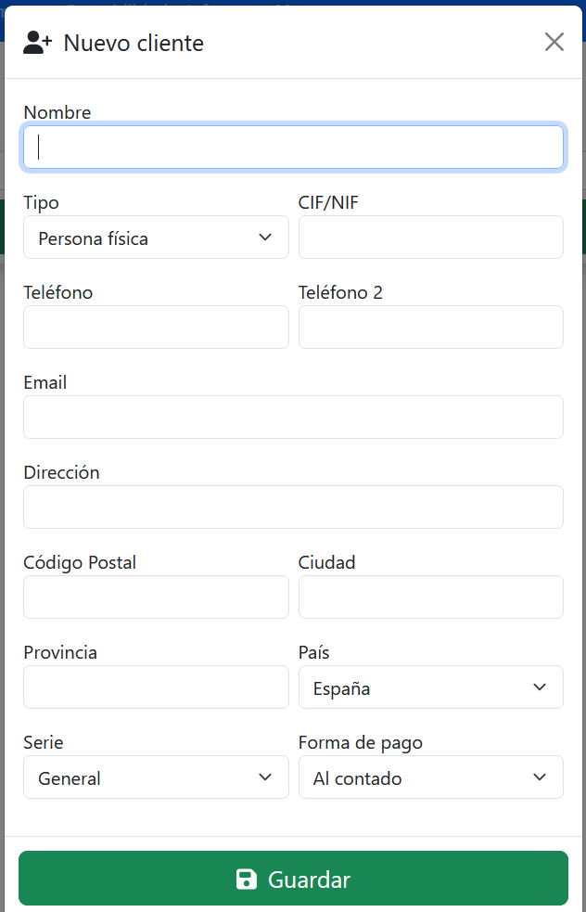Click into the Email field
The height and width of the screenshot is (912, 586).
tap(293, 417)
